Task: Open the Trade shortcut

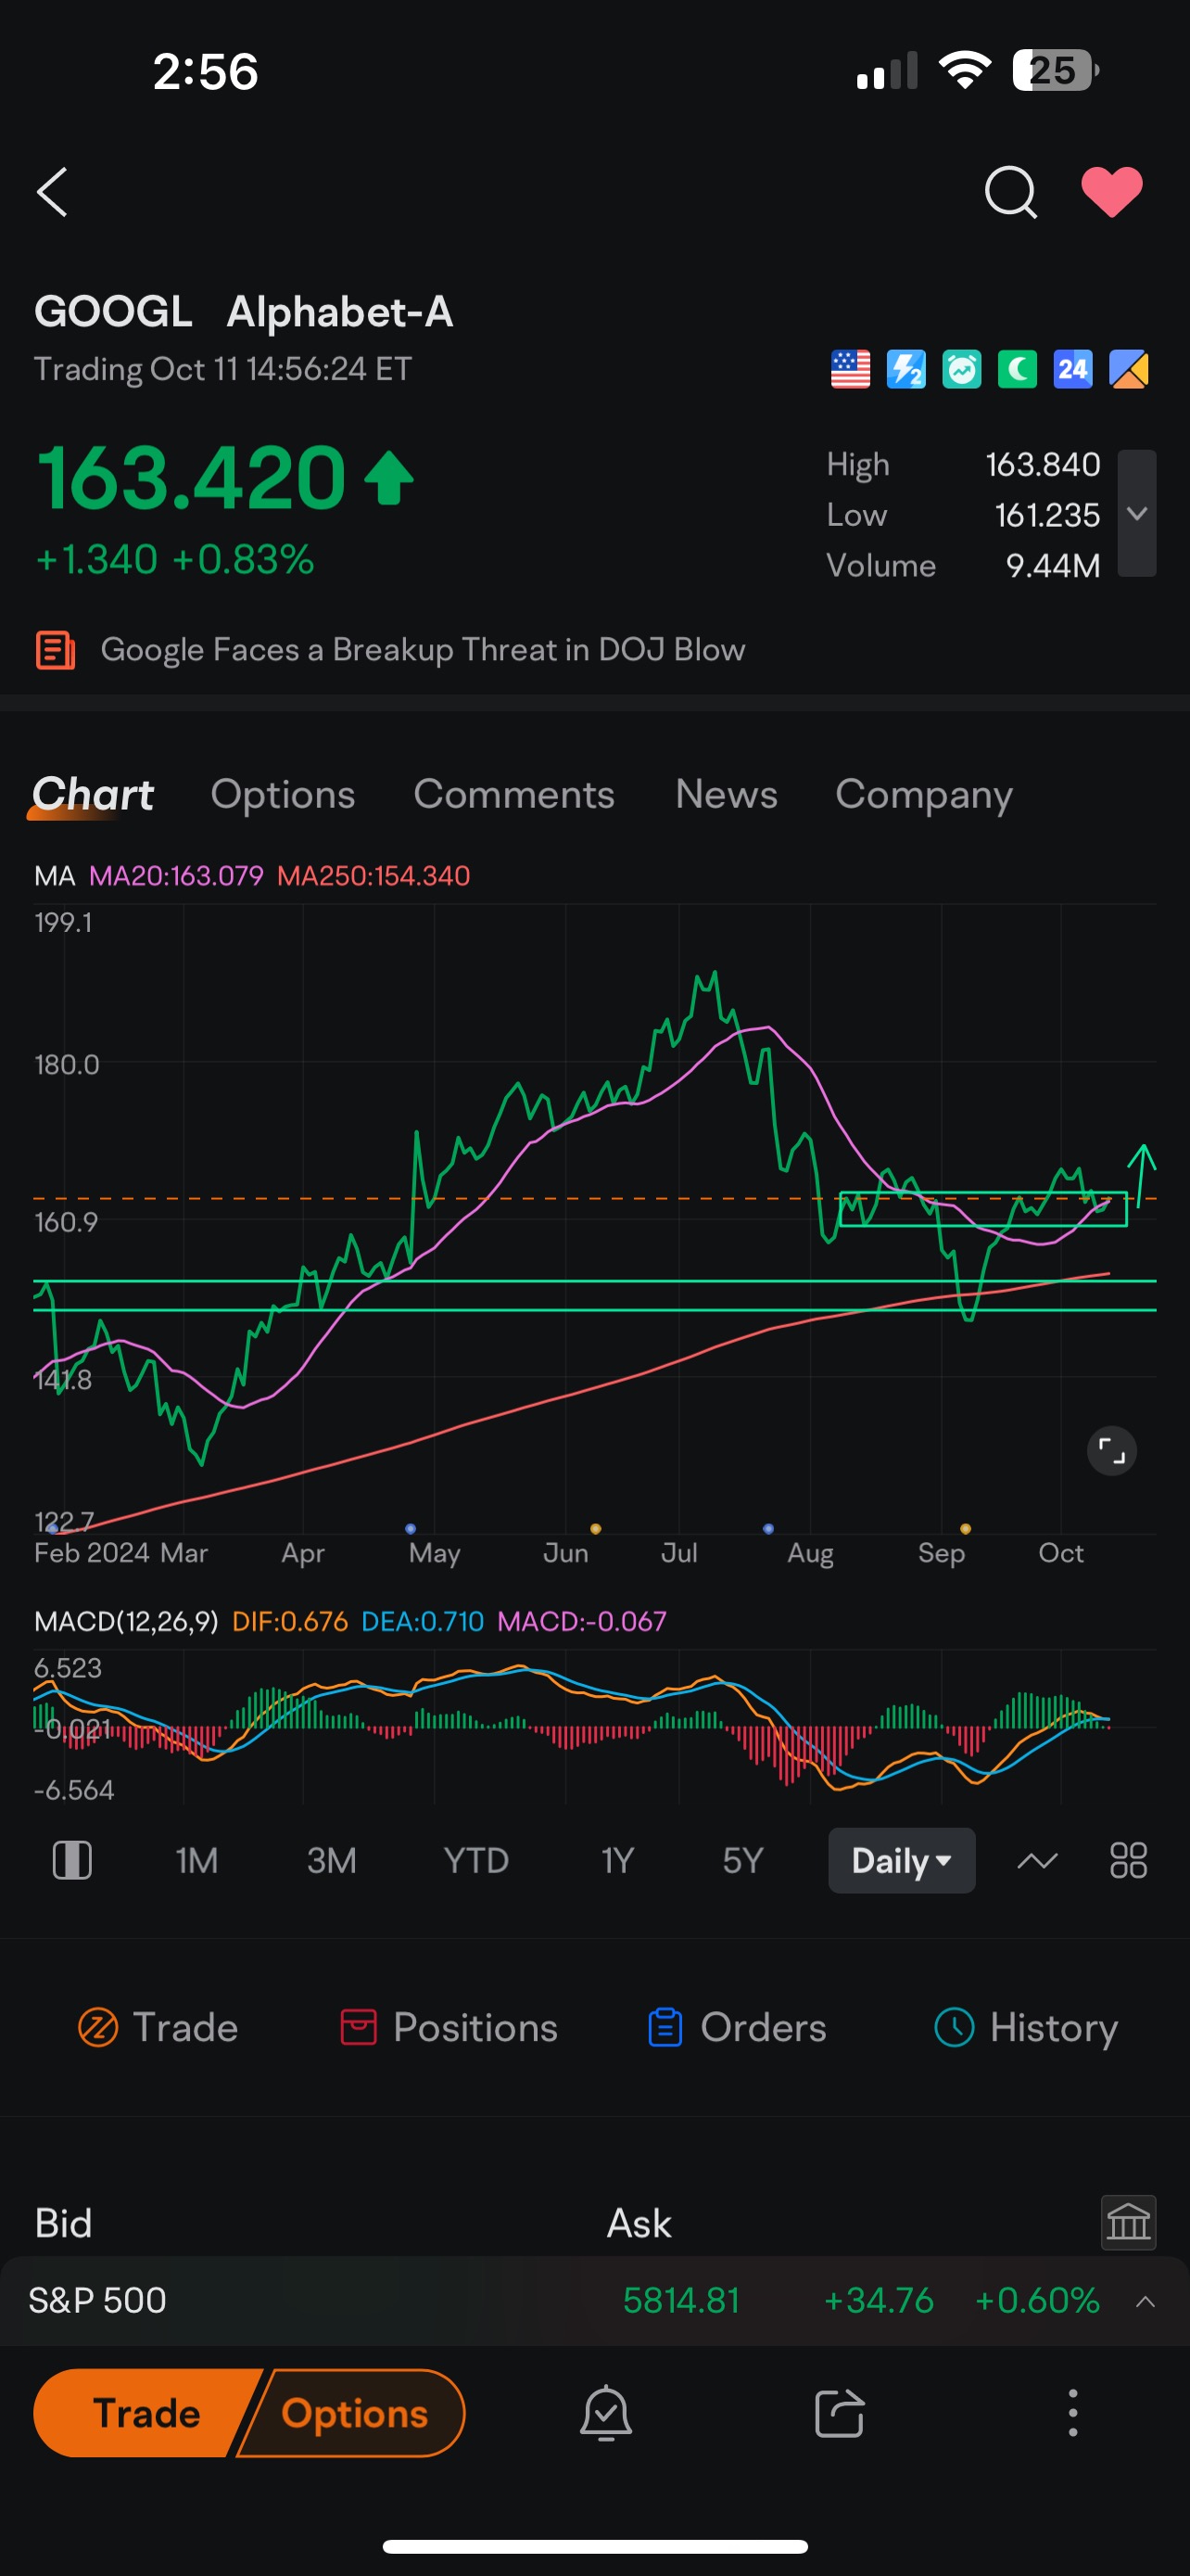Action: 158,2028
